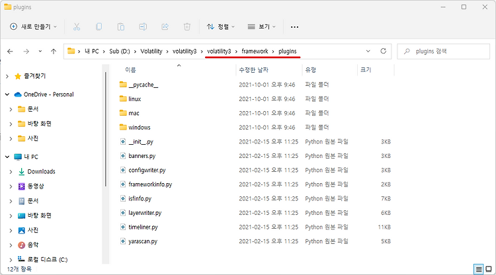This screenshot has height=275, width=496.
Task: Refresh the current folder view
Action: click(x=384, y=51)
